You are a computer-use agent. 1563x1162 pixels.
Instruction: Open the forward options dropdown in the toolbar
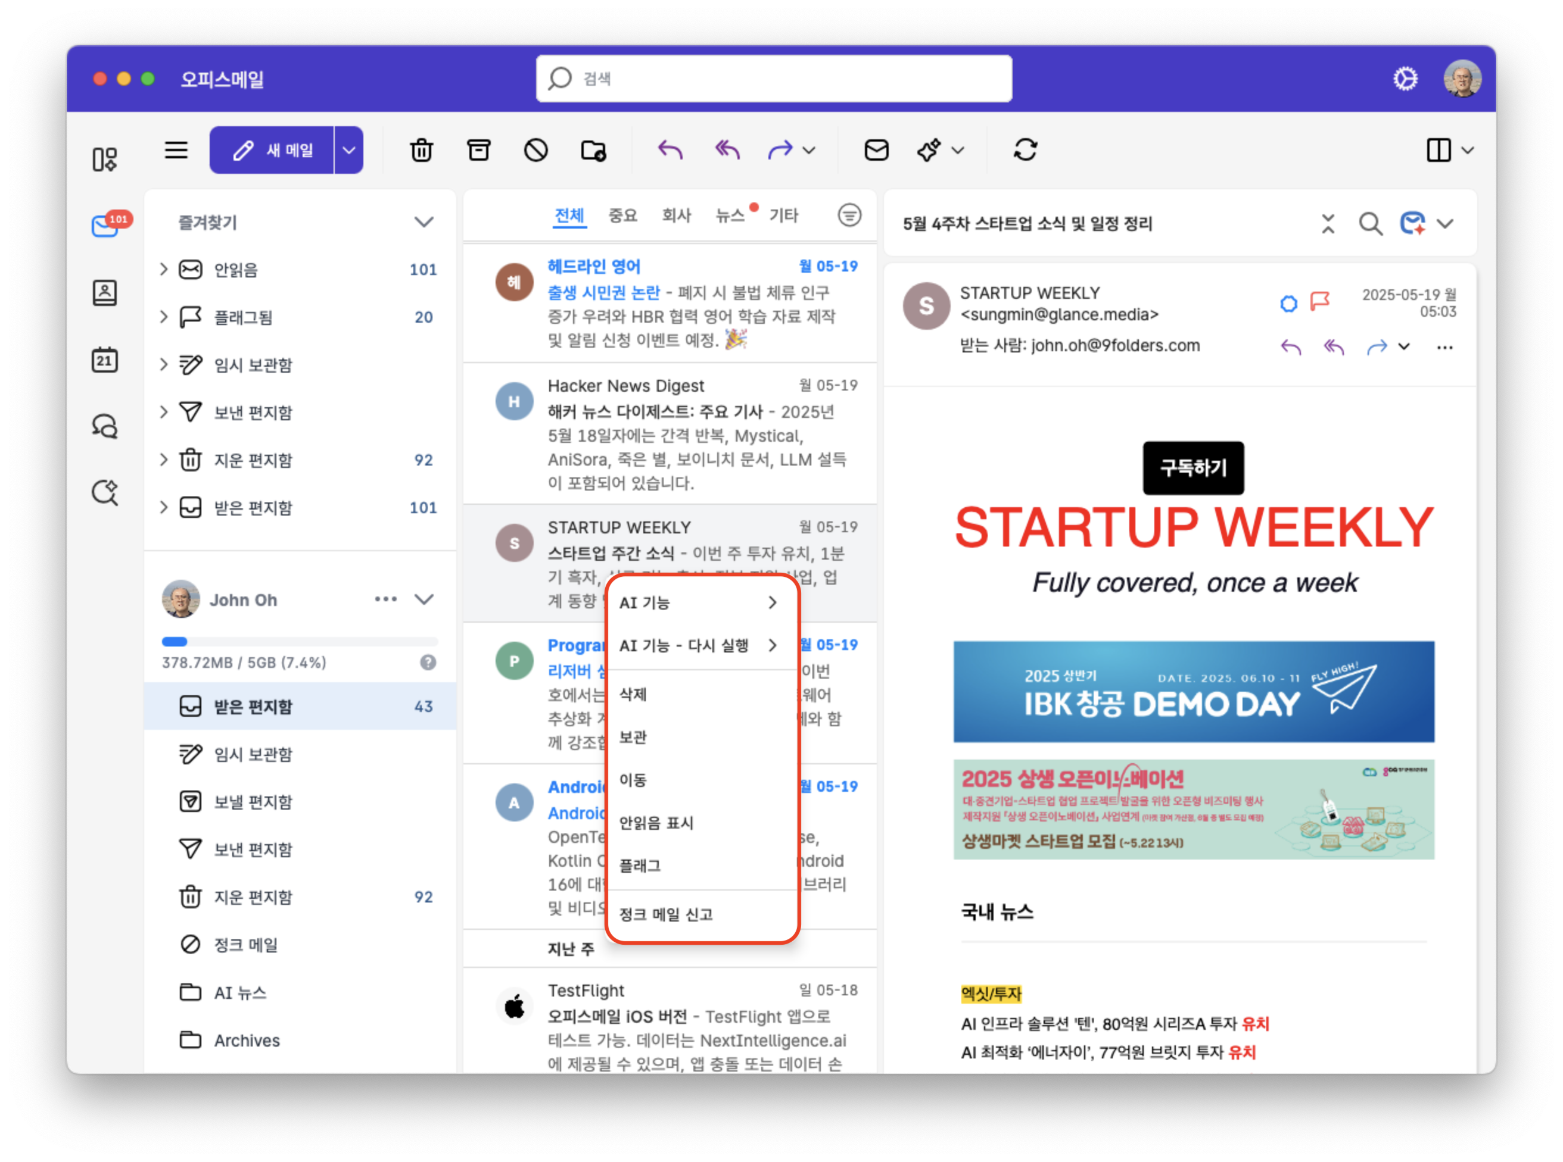point(808,150)
